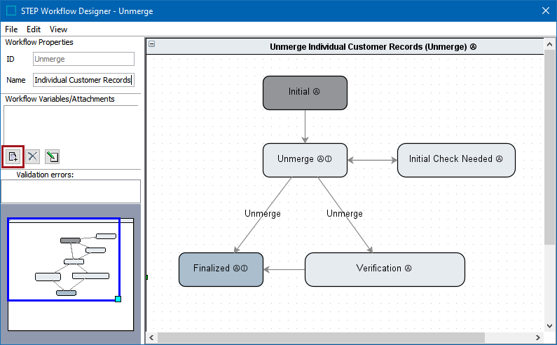Open the Edit menu
The height and width of the screenshot is (345, 557).
(x=34, y=29)
